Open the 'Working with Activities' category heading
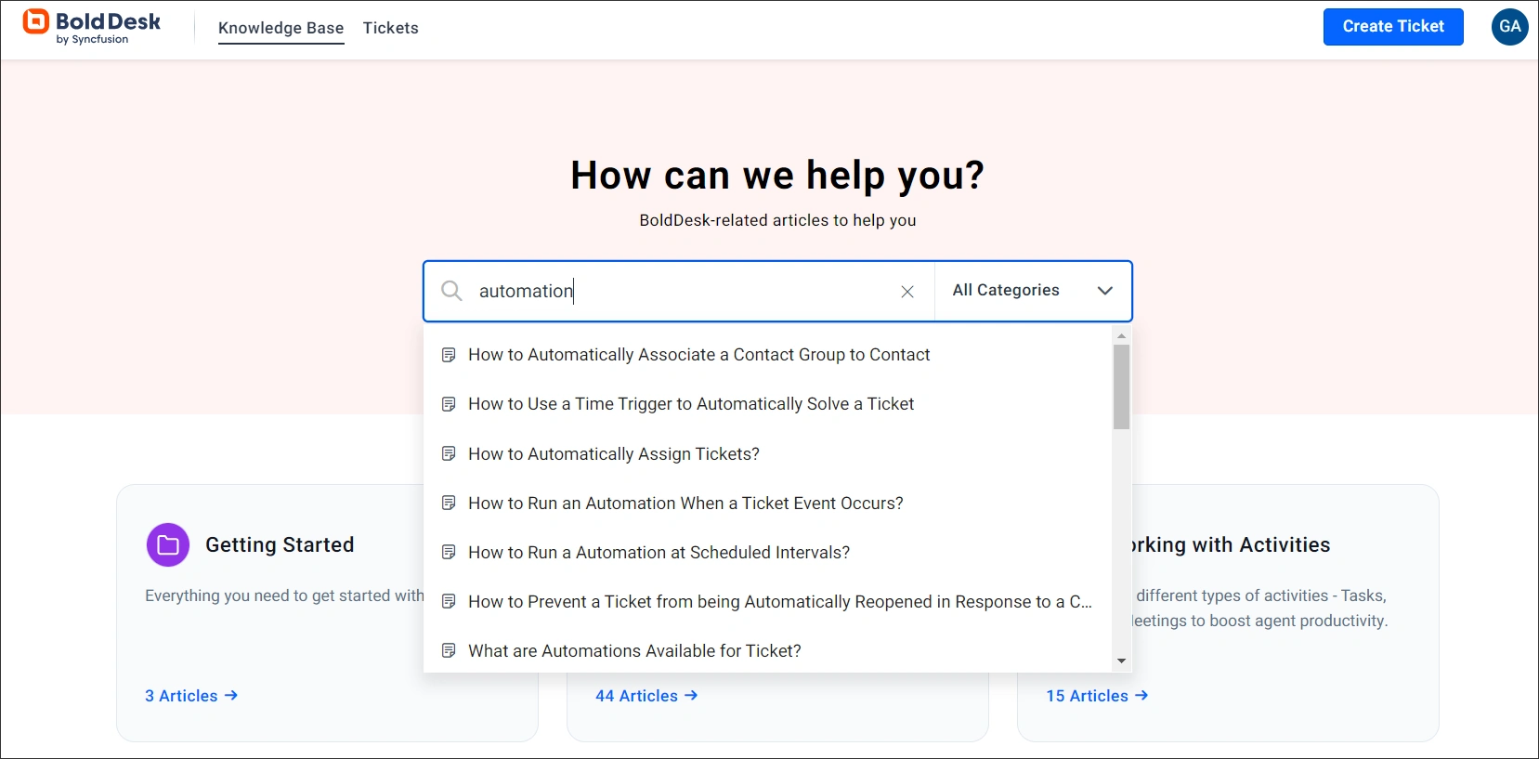 point(1232,545)
